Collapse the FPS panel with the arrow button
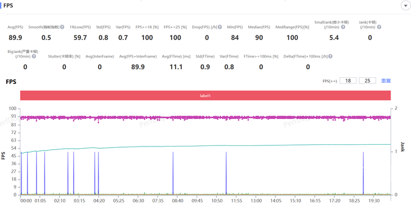Image resolution: width=411 pixels, height=204 pixels. pyautogui.click(x=405, y=6)
